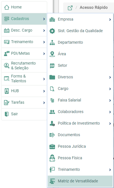Image resolution: width=114 pixels, height=188 pixels.
Task: Select Pessoa Jurídica submenu entry
Action: (72, 146)
